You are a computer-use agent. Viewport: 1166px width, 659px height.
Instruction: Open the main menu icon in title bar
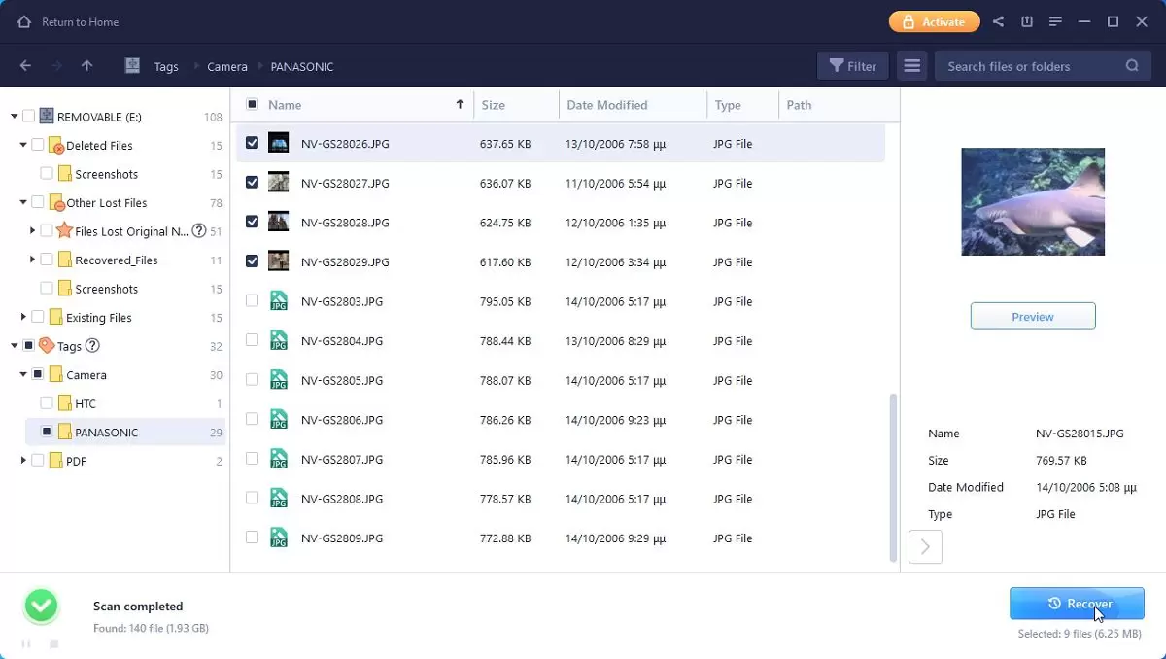[x=1055, y=21]
